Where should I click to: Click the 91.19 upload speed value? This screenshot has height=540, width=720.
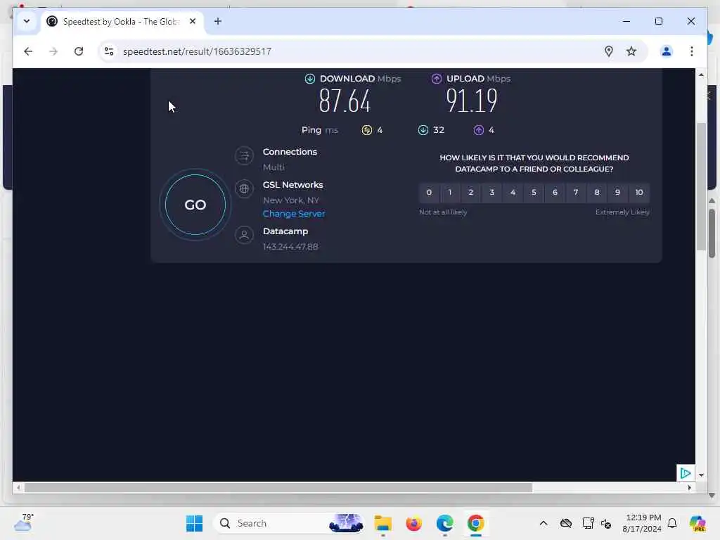point(472,101)
